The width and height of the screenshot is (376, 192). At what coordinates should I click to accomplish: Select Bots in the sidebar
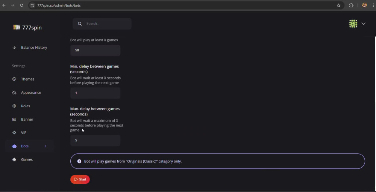point(25,146)
